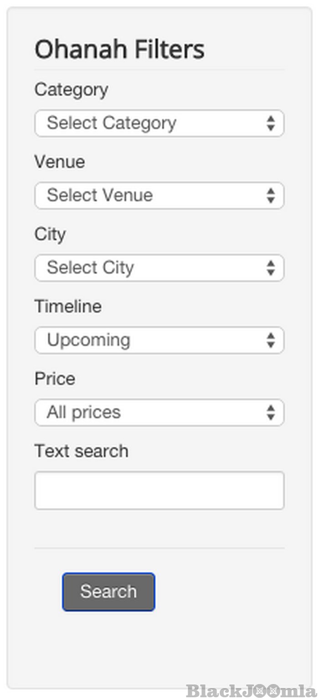Open the Select Venue dropdown
The image size is (319, 700).
(x=150, y=196)
